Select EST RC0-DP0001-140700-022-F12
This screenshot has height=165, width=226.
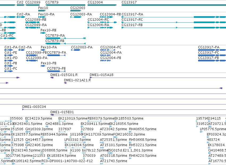(x=67, y=161)
